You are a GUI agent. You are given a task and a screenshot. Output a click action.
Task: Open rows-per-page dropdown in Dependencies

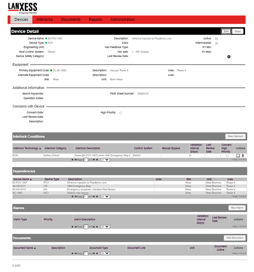[105, 196]
